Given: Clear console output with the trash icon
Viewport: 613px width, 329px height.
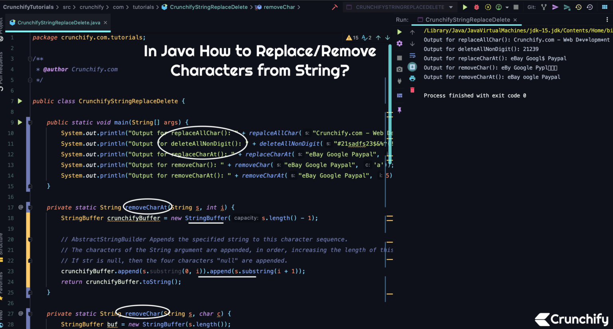Looking at the screenshot, I should pyautogui.click(x=412, y=90).
